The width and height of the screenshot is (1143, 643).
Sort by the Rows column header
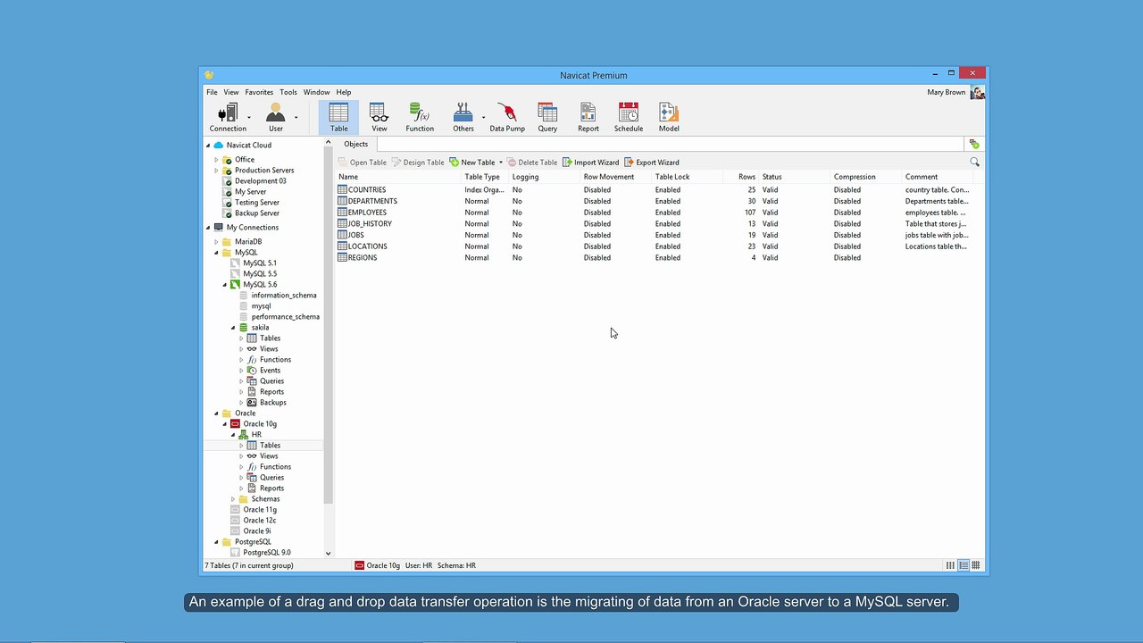(747, 177)
